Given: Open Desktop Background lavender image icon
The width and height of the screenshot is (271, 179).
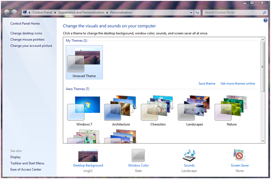Looking at the screenshot, I should click(x=88, y=155).
